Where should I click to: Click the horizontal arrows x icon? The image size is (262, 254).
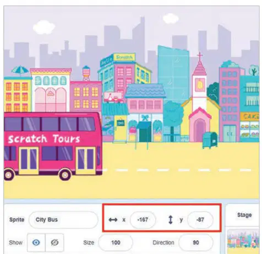(113, 220)
